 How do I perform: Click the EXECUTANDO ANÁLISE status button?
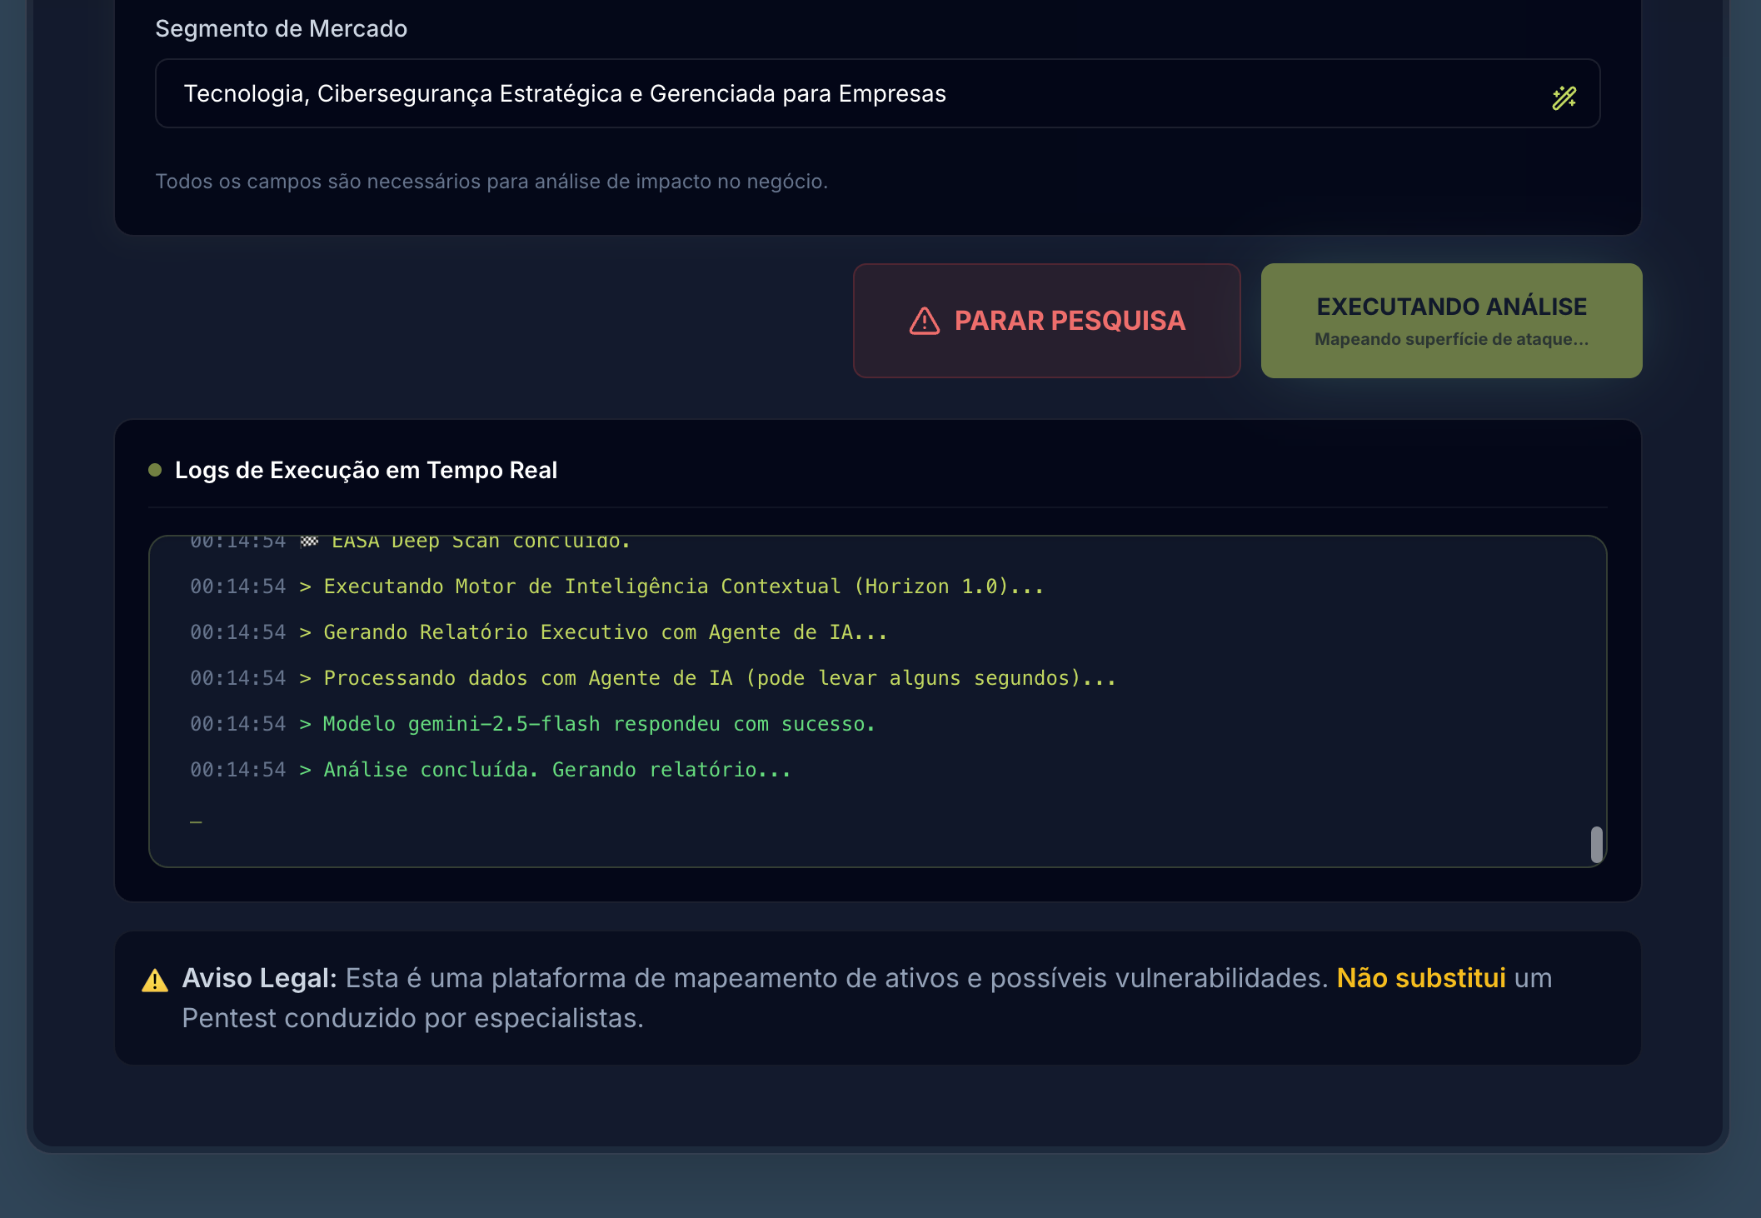(x=1451, y=320)
